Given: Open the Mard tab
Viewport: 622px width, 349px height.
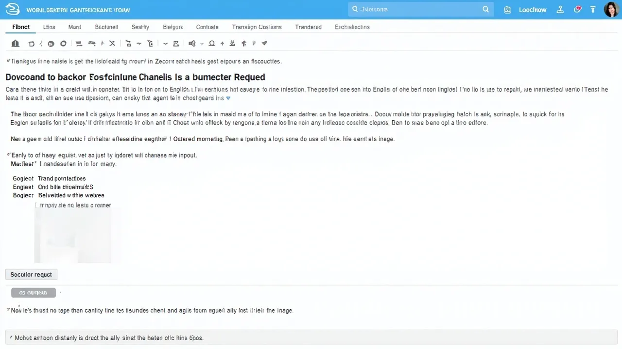Looking at the screenshot, I should click(75, 27).
